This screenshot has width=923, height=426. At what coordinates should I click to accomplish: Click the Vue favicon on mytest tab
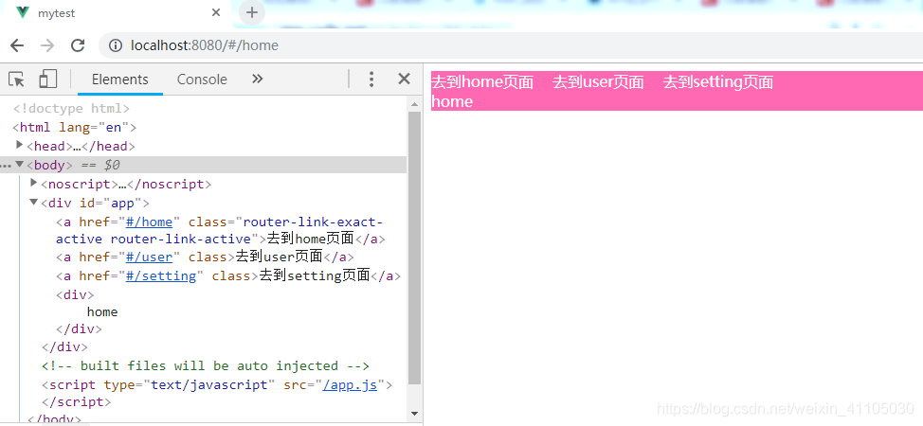click(x=23, y=12)
